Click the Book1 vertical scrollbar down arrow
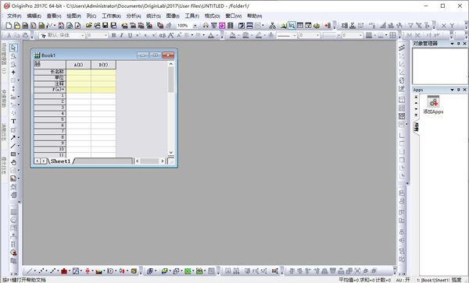Screen dimensions: 469x283 click(170, 152)
